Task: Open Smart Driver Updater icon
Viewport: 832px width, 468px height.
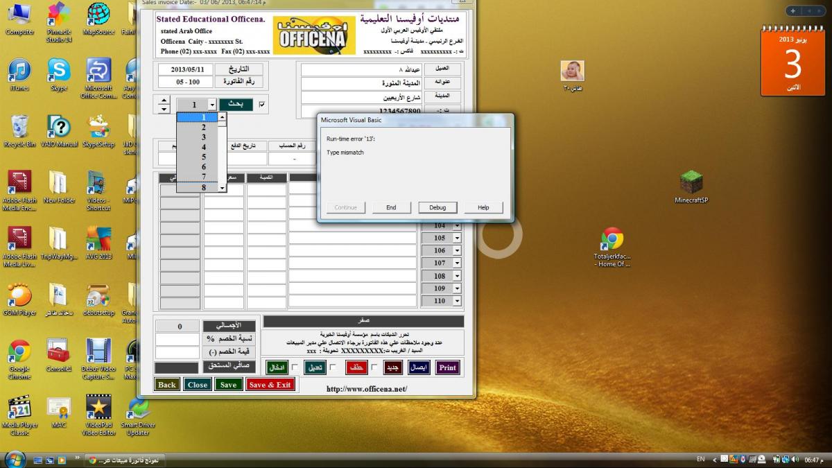Action: pyautogui.click(x=137, y=415)
